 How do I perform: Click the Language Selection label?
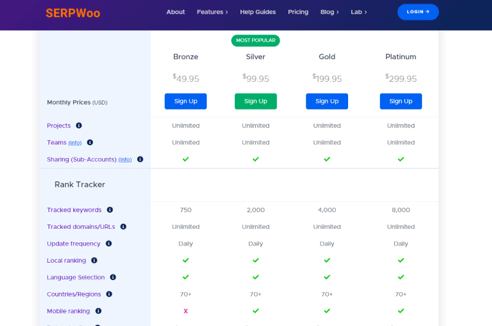(x=76, y=277)
